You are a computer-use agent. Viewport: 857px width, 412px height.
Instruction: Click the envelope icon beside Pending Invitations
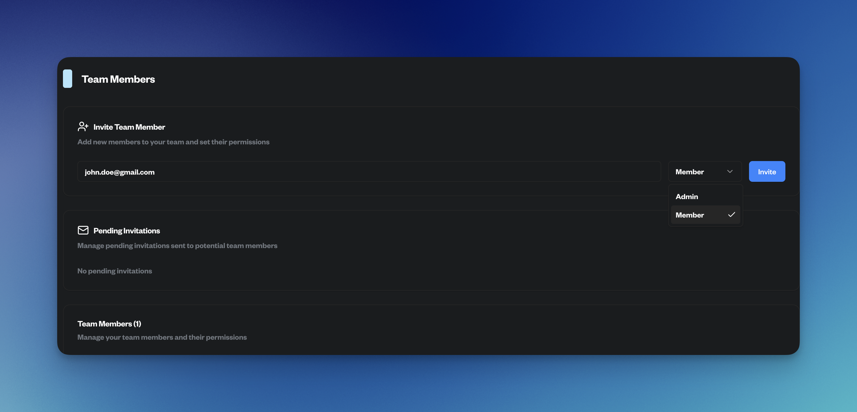tap(83, 230)
